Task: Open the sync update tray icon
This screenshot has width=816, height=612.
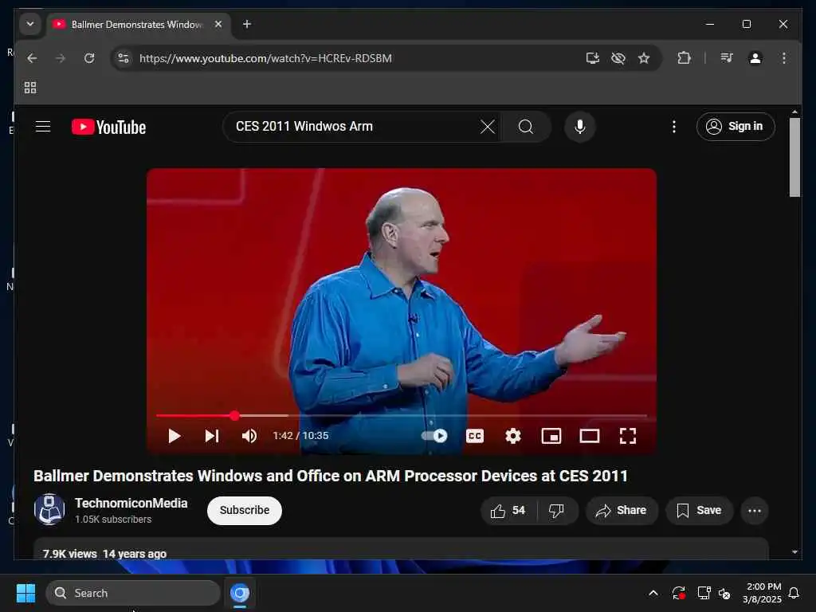Action: click(679, 593)
